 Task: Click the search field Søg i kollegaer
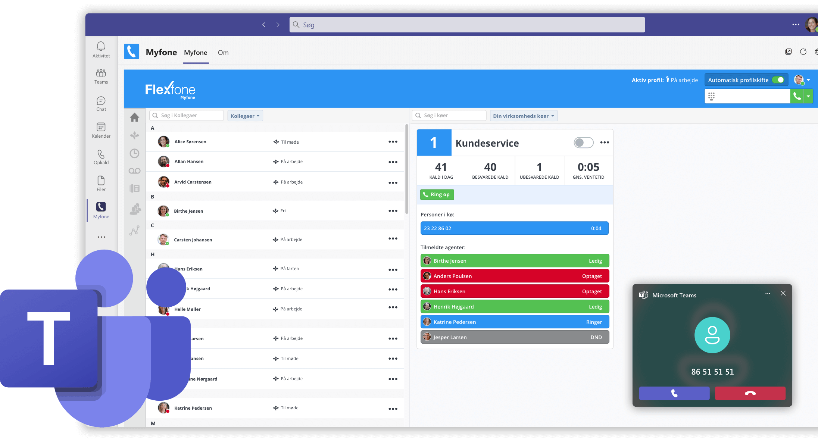point(187,115)
